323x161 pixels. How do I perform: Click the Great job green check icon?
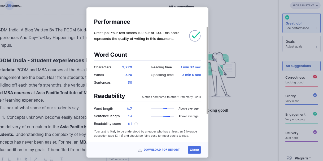pos(287,17)
